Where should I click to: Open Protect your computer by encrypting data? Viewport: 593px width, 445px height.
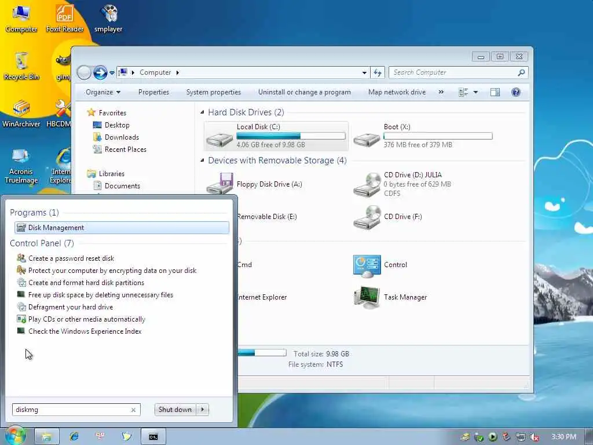coord(112,271)
